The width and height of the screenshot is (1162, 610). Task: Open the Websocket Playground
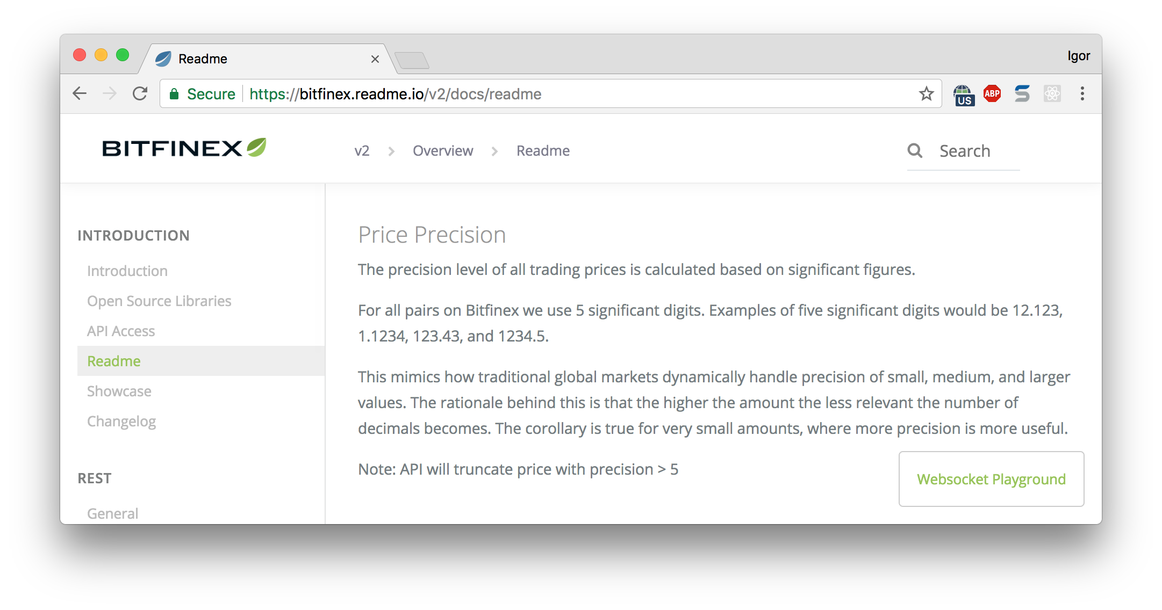(991, 479)
